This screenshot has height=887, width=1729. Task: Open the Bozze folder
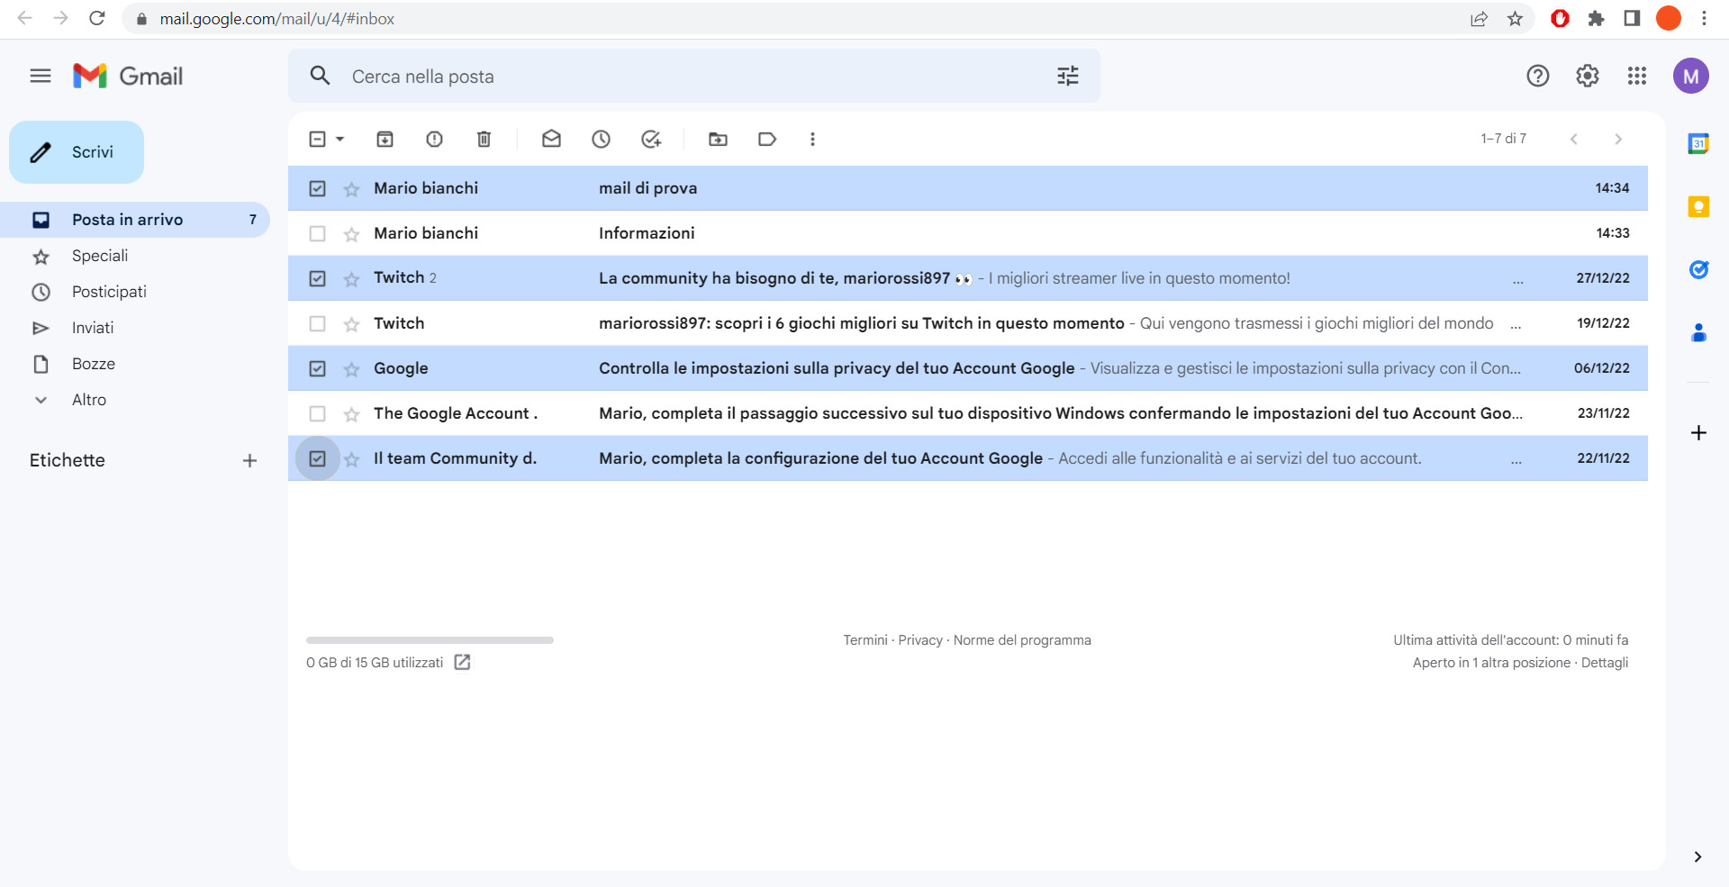(x=93, y=364)
